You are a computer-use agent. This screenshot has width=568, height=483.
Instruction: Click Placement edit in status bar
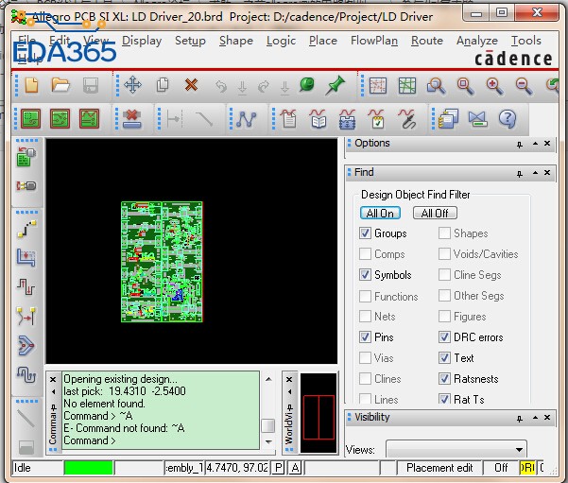point(439,468)
